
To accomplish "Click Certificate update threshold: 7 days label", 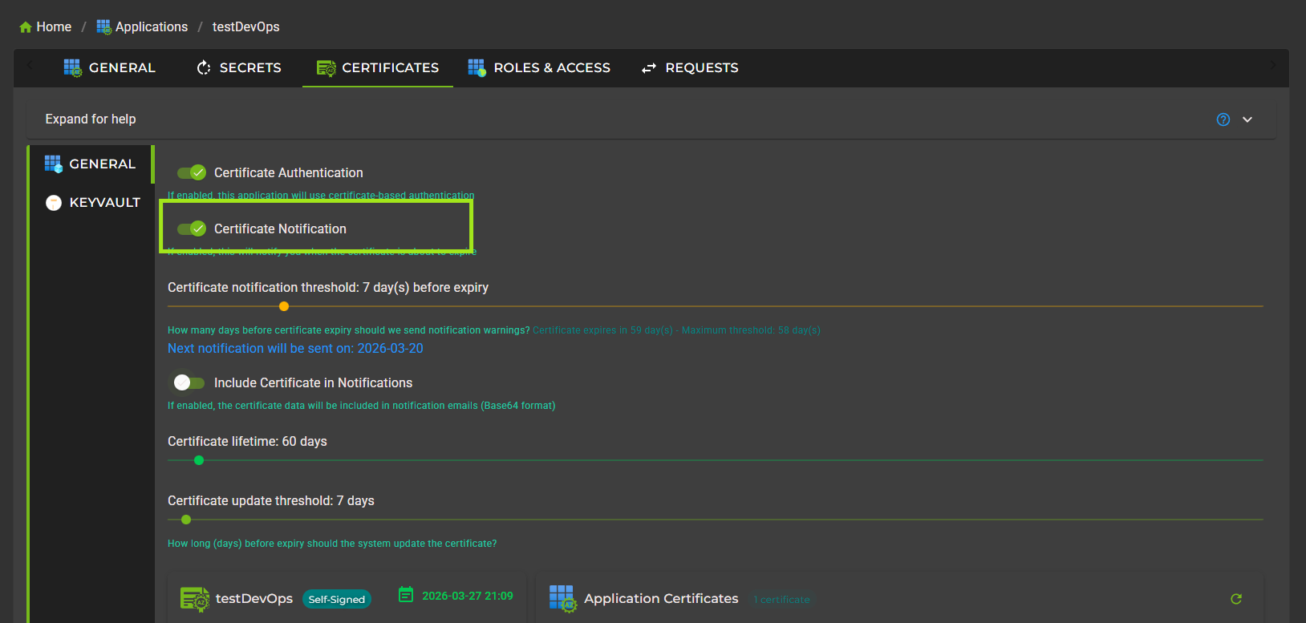I will point(271,501).
